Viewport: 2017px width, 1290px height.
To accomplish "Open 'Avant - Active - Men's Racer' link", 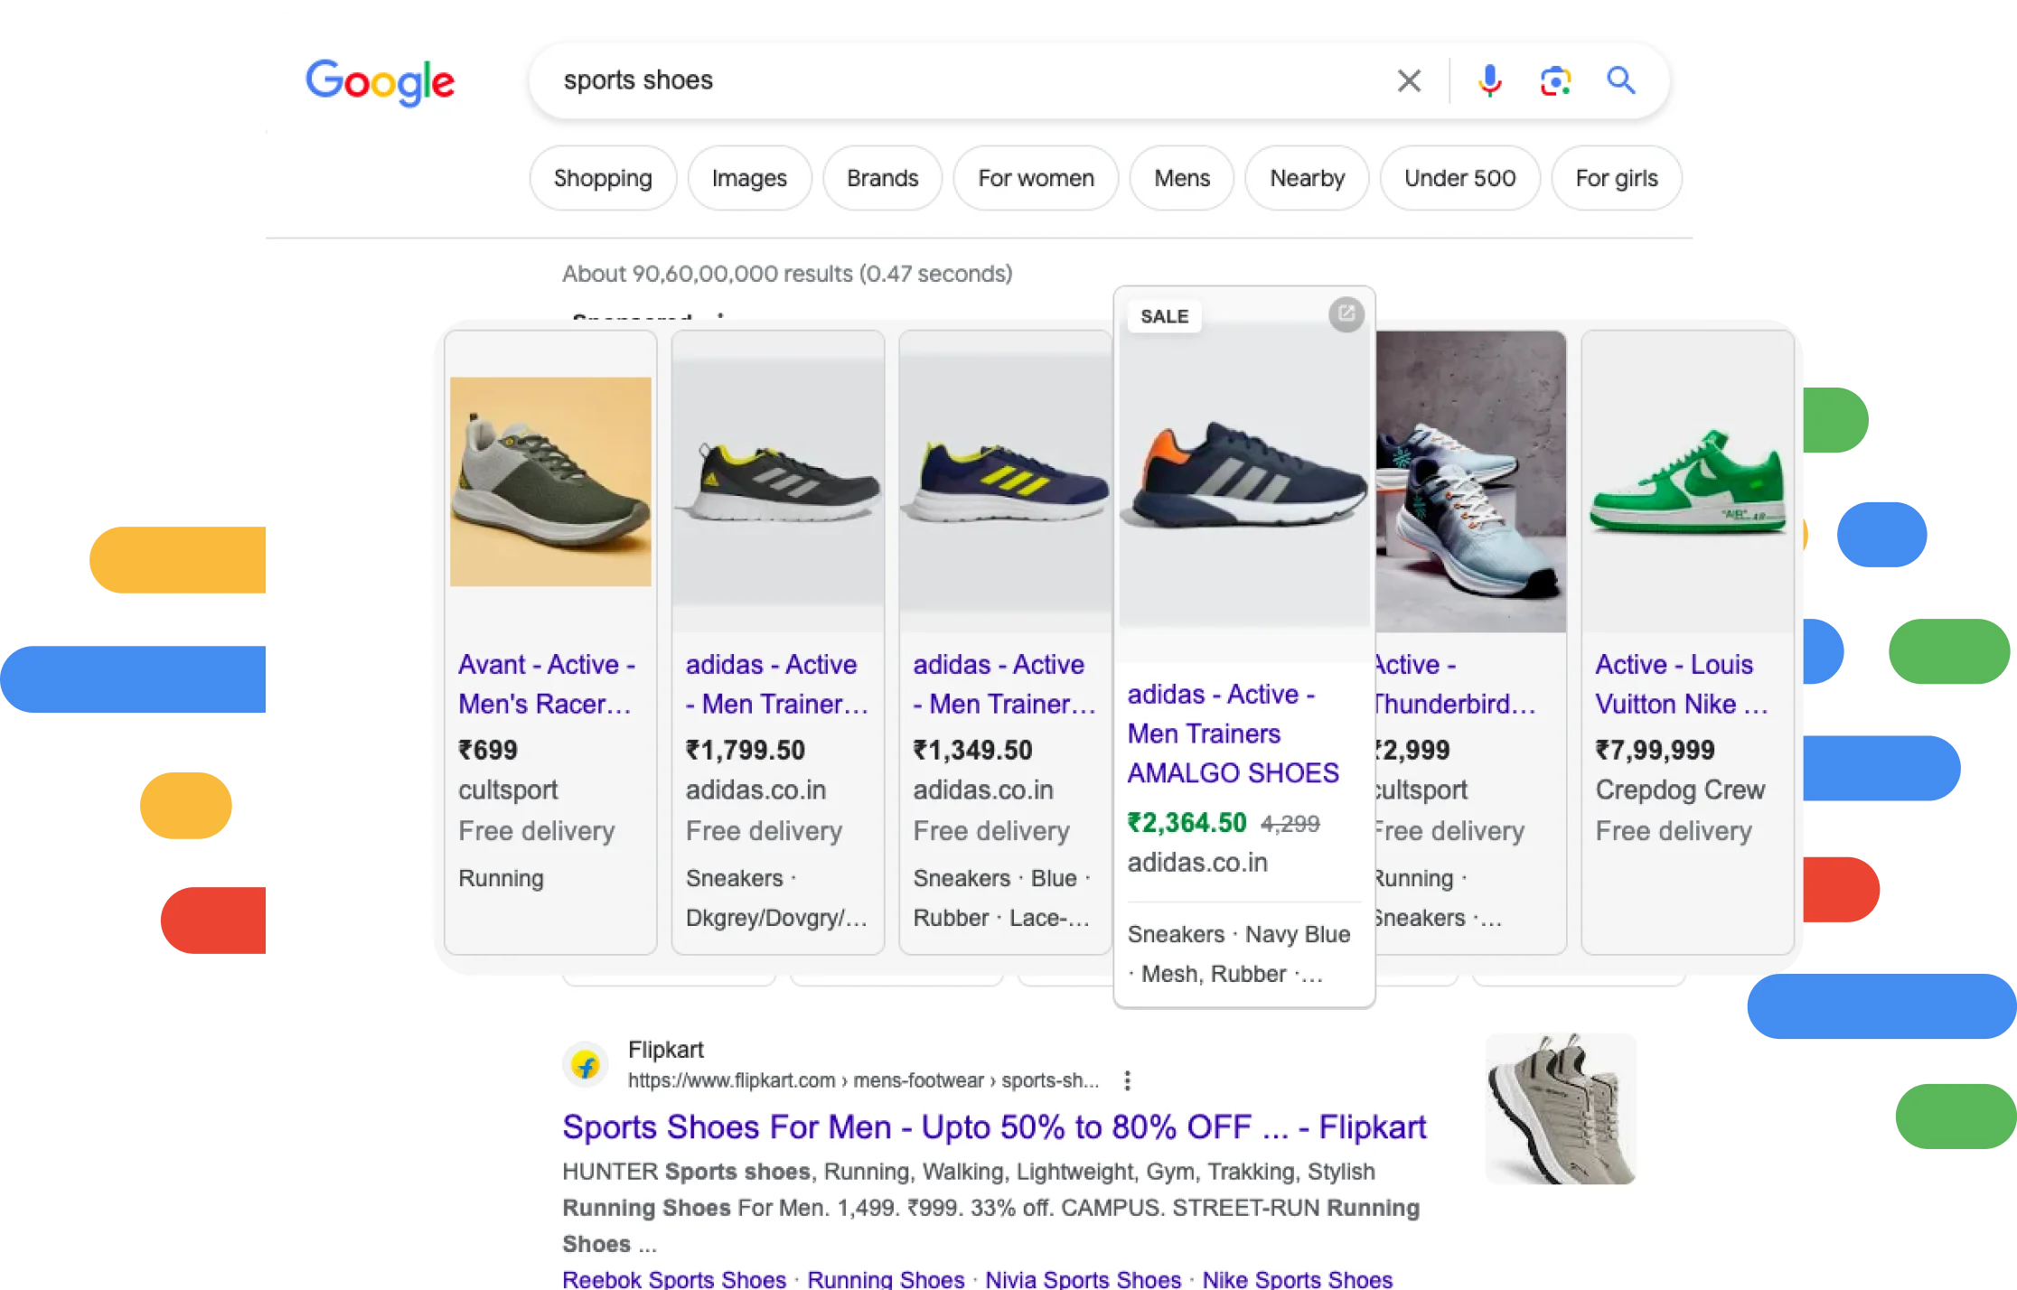I will (x=548, y=684).
